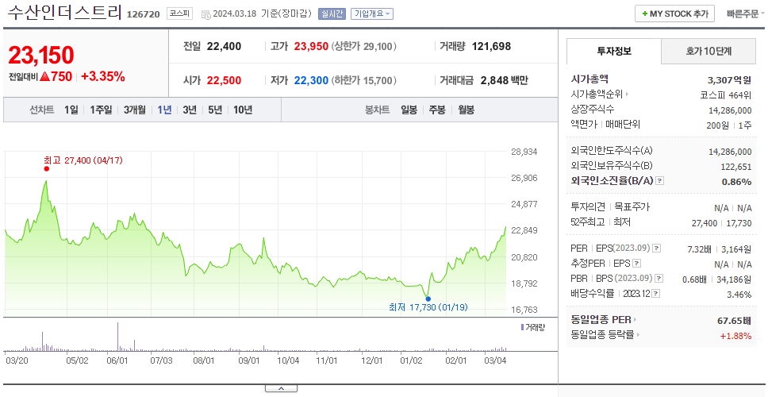
Task: Toggle the 실시간 real-time badge
Action: [332, 13]
